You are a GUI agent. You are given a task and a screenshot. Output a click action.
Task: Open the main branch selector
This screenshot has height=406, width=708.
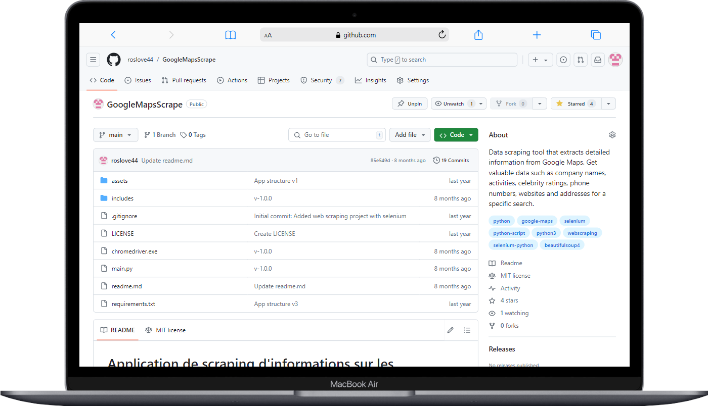pos(116,135)
